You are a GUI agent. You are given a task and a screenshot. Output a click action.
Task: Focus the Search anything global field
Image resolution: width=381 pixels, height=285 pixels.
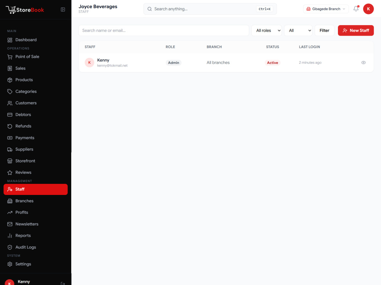click(x=210, y=9)
